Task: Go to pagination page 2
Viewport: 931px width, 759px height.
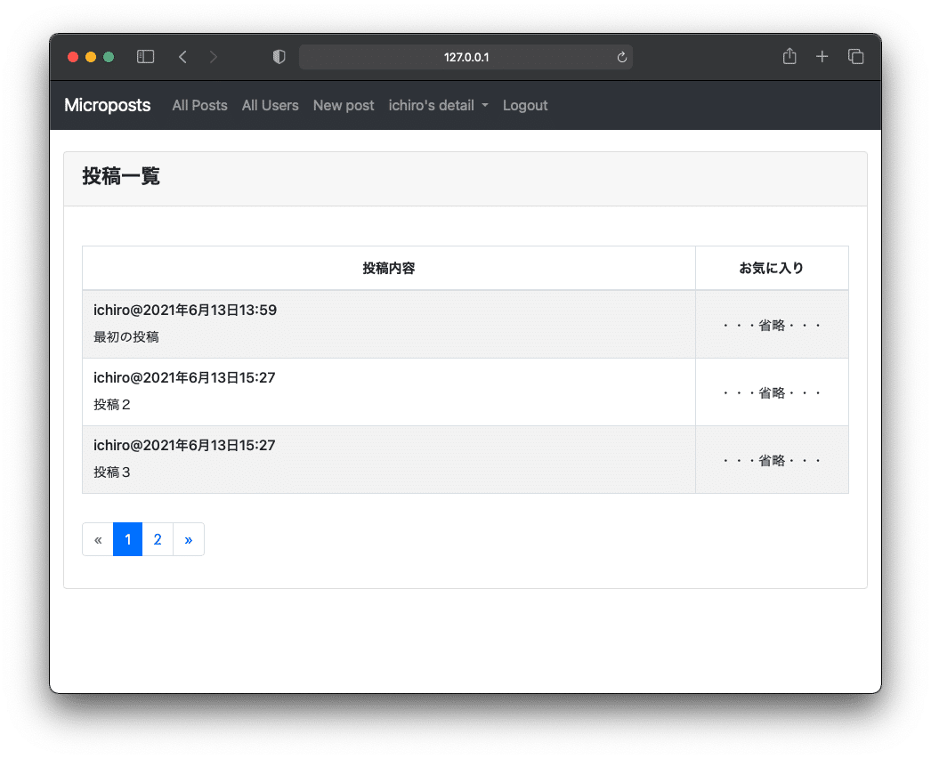Action: (158, 539)
